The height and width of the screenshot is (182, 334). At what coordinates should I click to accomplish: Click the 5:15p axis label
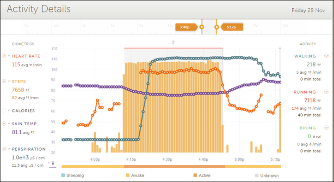(x=275, y=159)
